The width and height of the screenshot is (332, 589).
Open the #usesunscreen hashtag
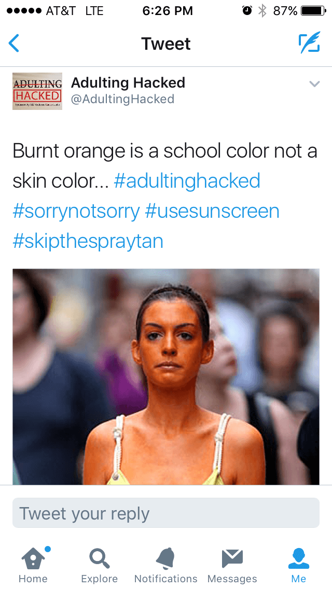coord(212,211)
